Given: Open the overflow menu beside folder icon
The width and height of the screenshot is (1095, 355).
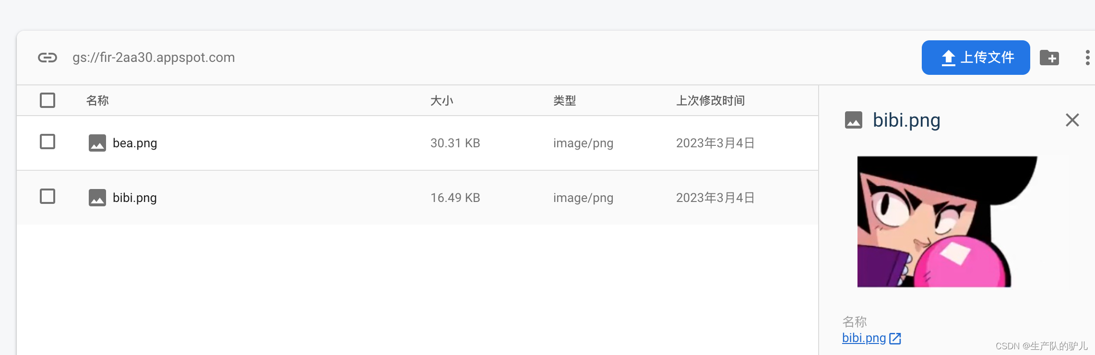Looking at the screenshot, I should [x=1087, y=57].
